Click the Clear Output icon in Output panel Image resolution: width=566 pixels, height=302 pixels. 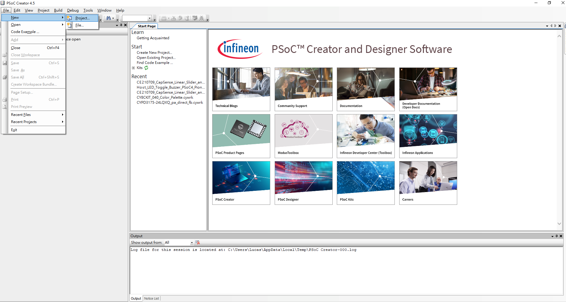coord(197,243)
